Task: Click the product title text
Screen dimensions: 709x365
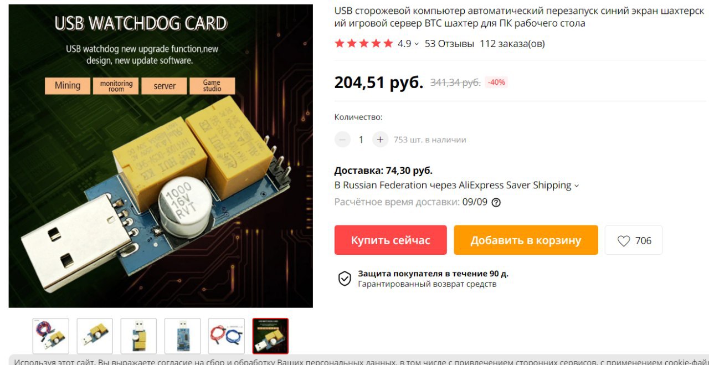Action: coord(519,17)
